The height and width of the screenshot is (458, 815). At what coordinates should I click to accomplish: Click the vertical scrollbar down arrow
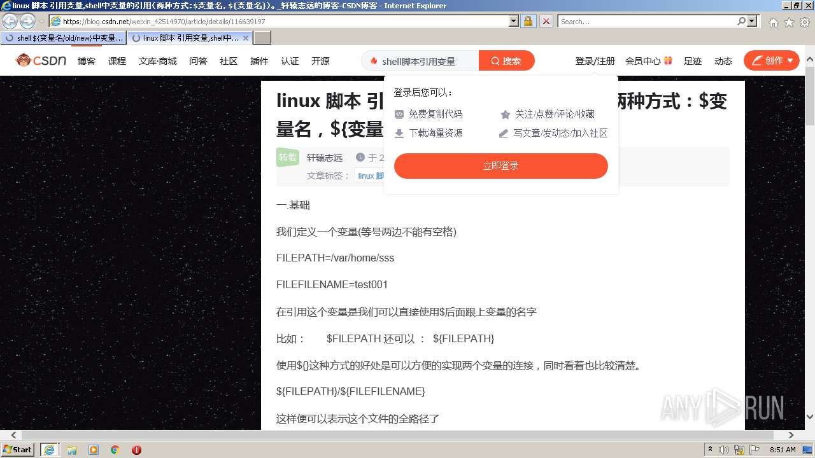click(x=809, y=417)
